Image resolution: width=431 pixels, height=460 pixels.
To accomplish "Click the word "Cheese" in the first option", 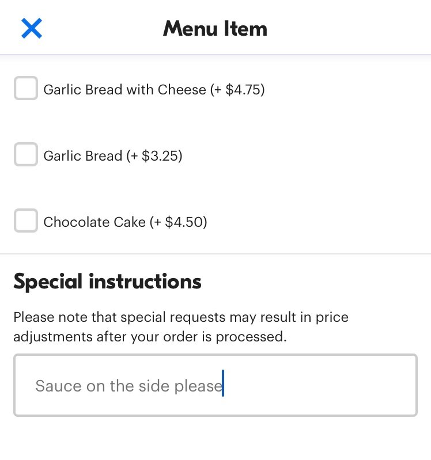I will point(182,90).
